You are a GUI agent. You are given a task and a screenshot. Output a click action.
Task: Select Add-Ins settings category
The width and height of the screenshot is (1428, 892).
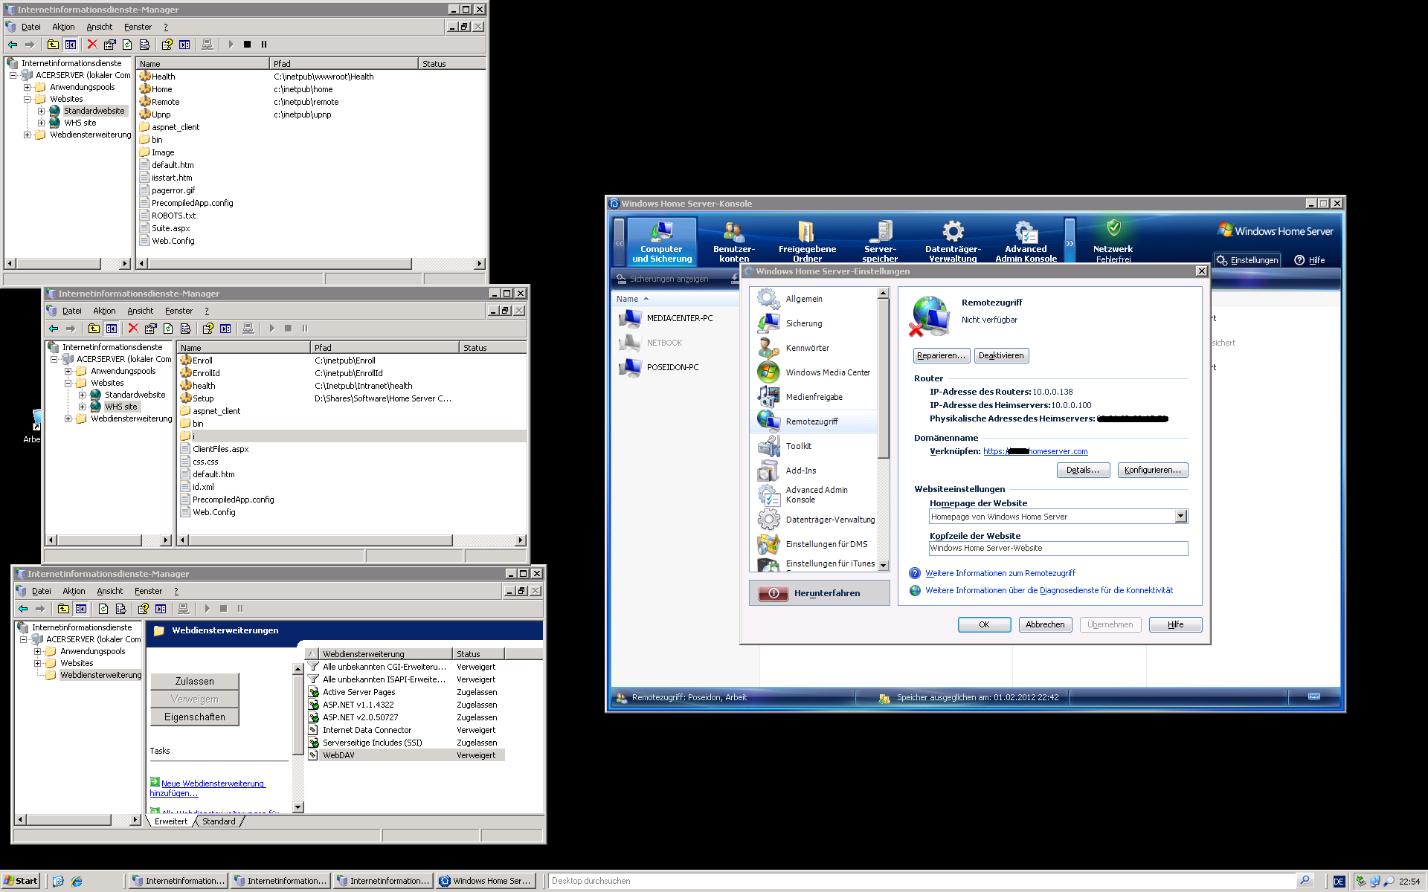(801, 471)
